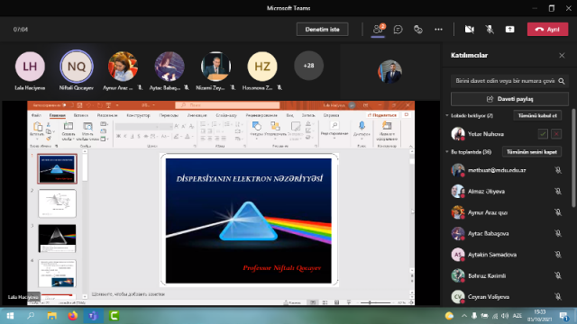Select participant Almaz Əliyeva in the list
The height and width of the screenshot is (324, 577).
(x=508, y=192)
